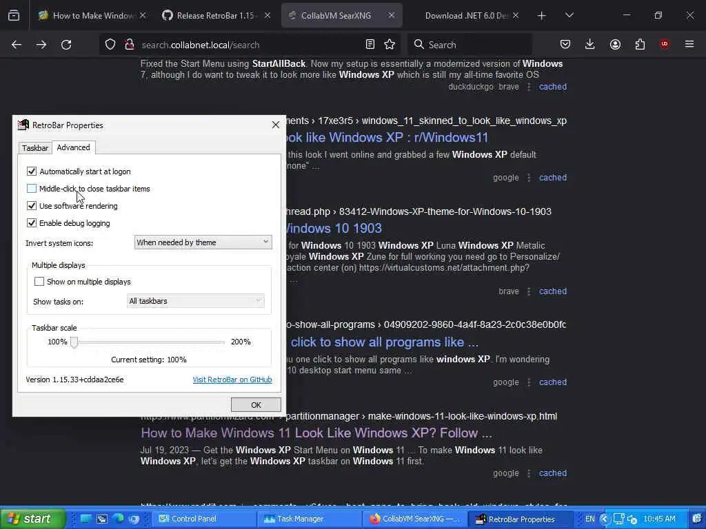Open the How to Make Windows 11 Look Like result
706x529 pixels.
click(x=316, y=433)
